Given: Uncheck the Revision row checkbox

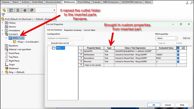Looking at the screenshot, I should 178,62.
